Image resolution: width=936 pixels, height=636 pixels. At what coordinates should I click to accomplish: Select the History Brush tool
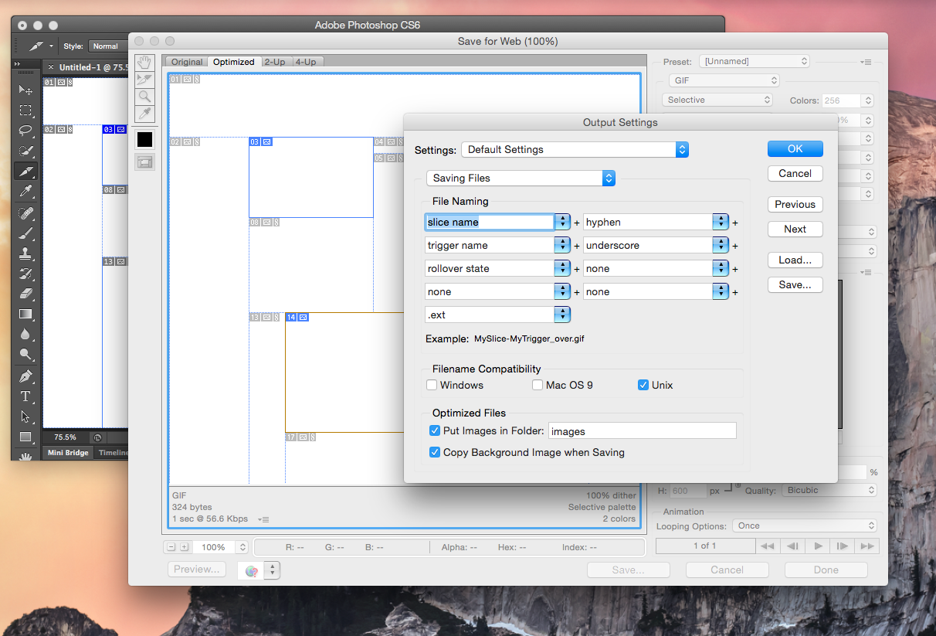(x=25, y=273)
